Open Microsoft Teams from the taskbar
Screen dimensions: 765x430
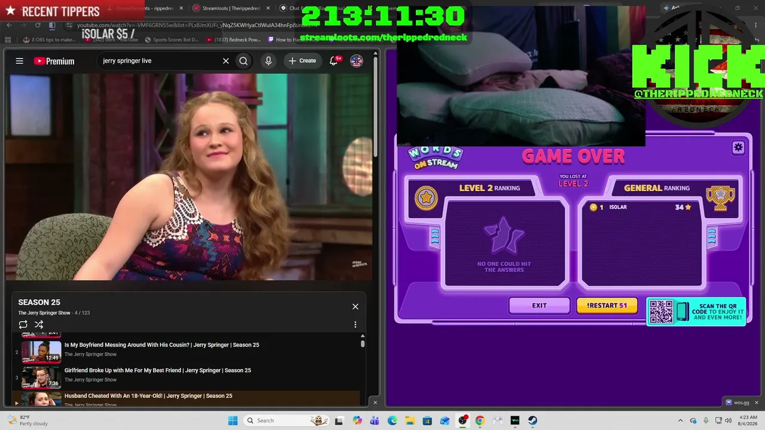coord(375,420)
